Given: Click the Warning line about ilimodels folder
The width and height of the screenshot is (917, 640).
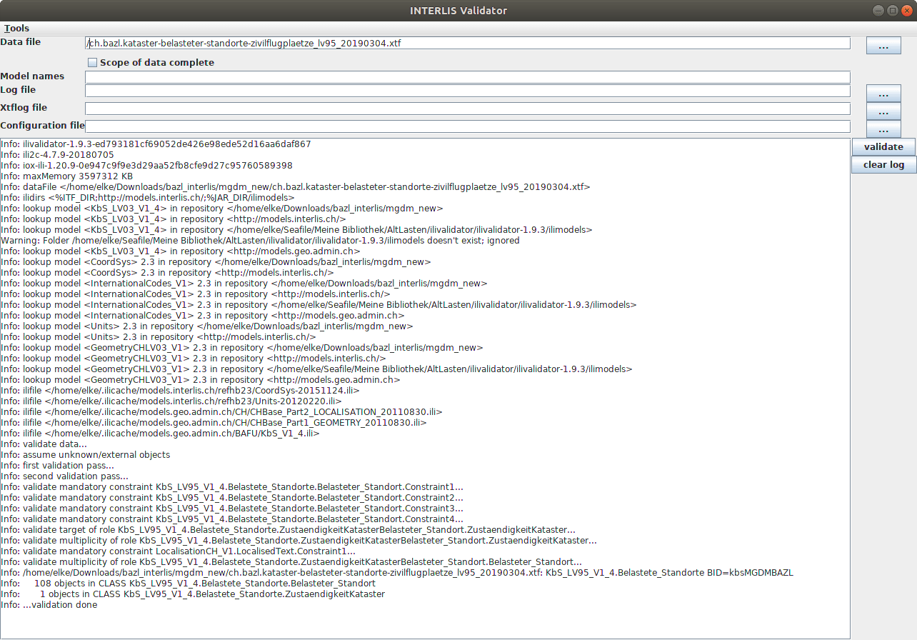Looking at the screenshot, I should point(260,241).
